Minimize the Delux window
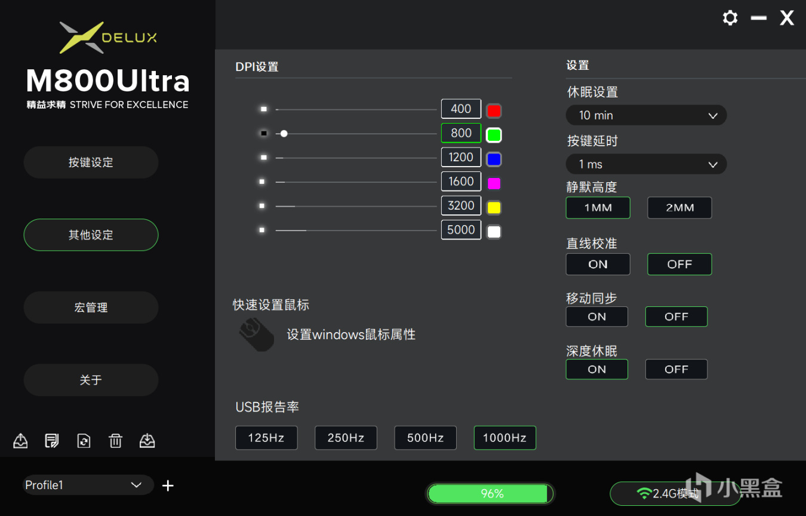This screenshot has height=516, width=806. (x=758, y=18)
